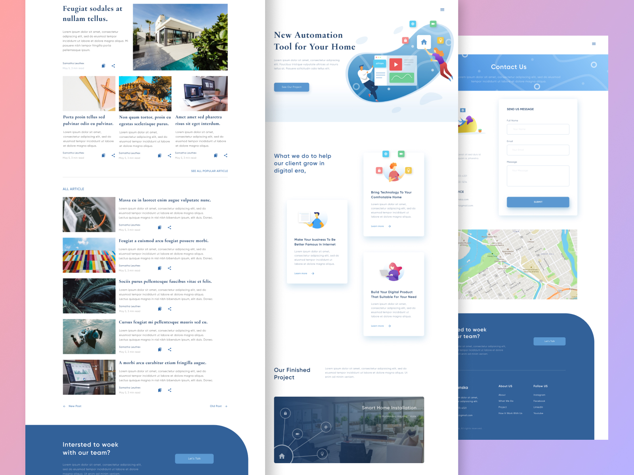
Task: Bookmark the "Cursus feugiat mi pellentesque" article
Action: click(x=160, y=350)
